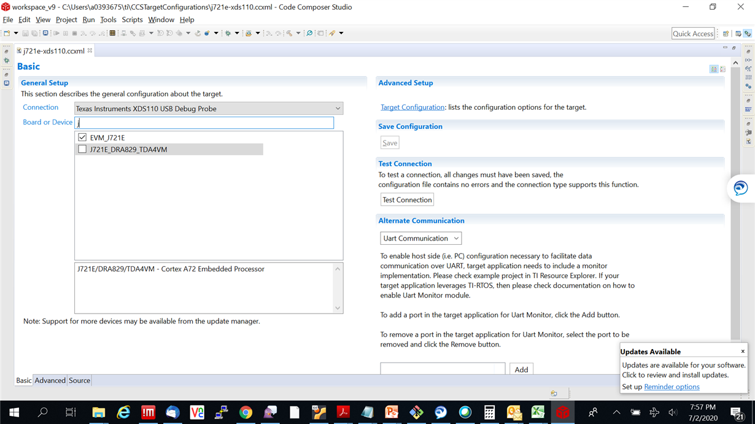Screen dimensions: 755x424
Task: Click the horizontal form layout icon
Action: click(x=714, y=69)
